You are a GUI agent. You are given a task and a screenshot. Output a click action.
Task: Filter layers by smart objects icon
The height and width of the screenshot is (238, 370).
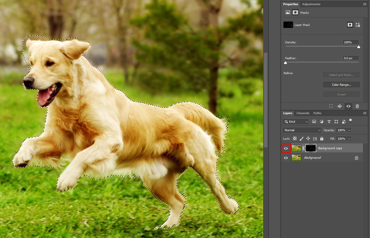click(x=344, y=121)
